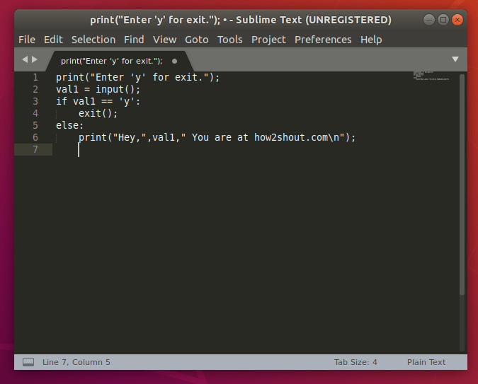Click the line if val1 == 'y':
478x384 pixels.
tap(98, 101)
